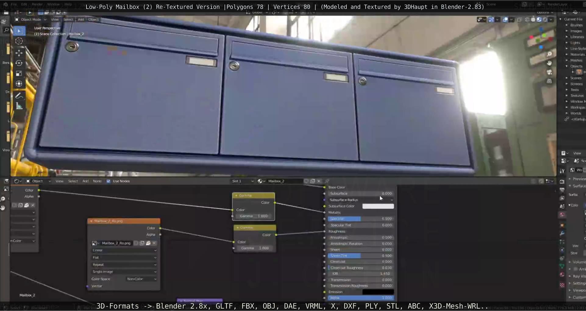Open the Modifier wrench properties tab
The width and height of the screenshot is (586, 311).
point(562,233)
